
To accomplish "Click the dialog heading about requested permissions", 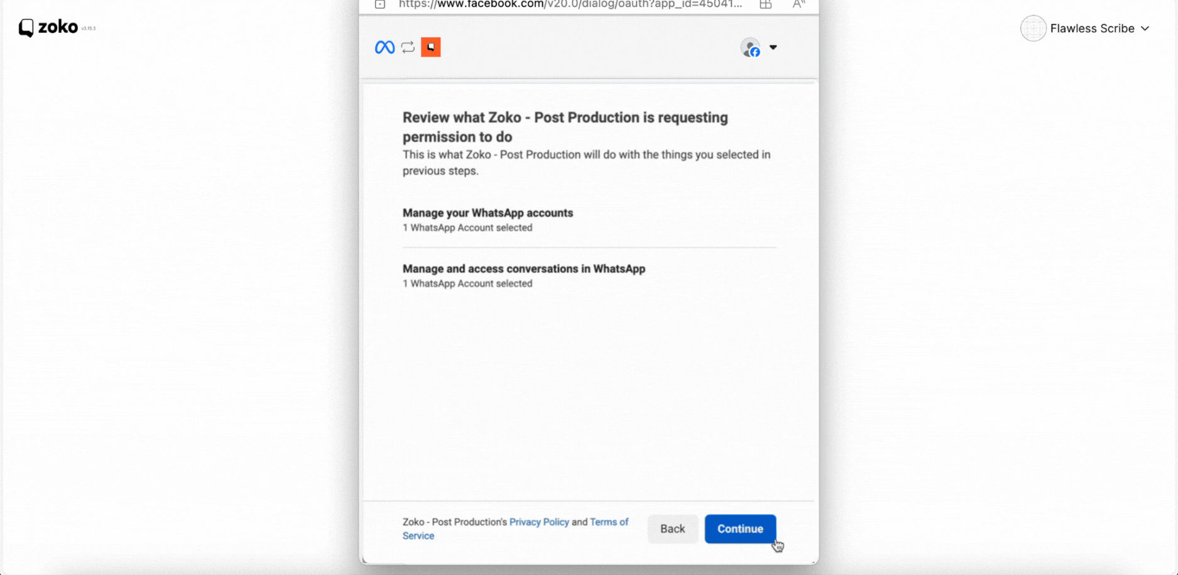I will point(565,127).
